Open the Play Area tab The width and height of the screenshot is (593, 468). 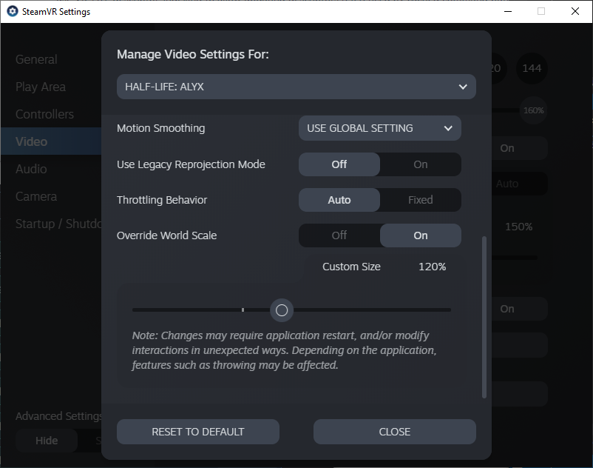click(41, 87)
